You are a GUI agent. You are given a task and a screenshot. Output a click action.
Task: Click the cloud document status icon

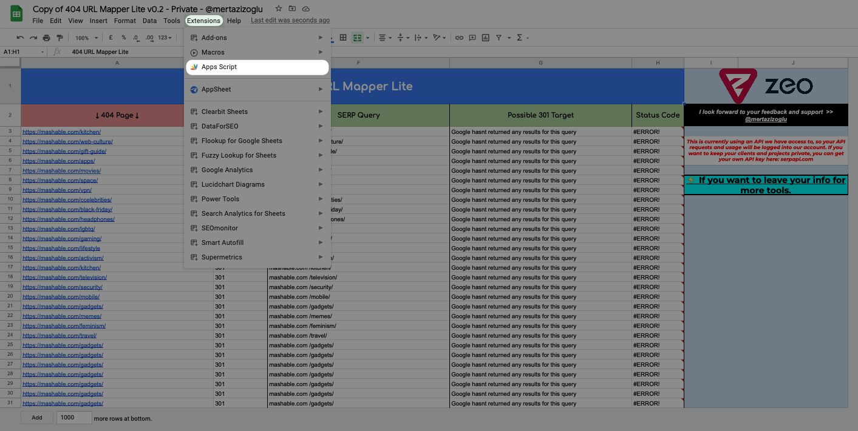click(x=305, y=8)
